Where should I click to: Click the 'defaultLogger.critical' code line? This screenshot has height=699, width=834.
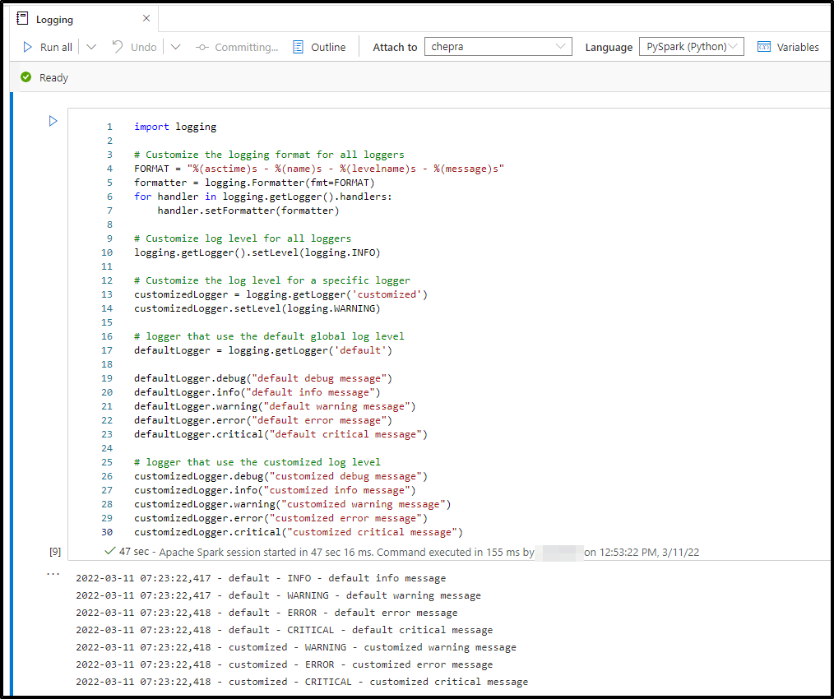(x=280, y=435)
